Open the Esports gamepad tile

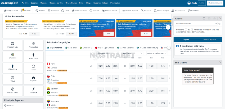33,79
